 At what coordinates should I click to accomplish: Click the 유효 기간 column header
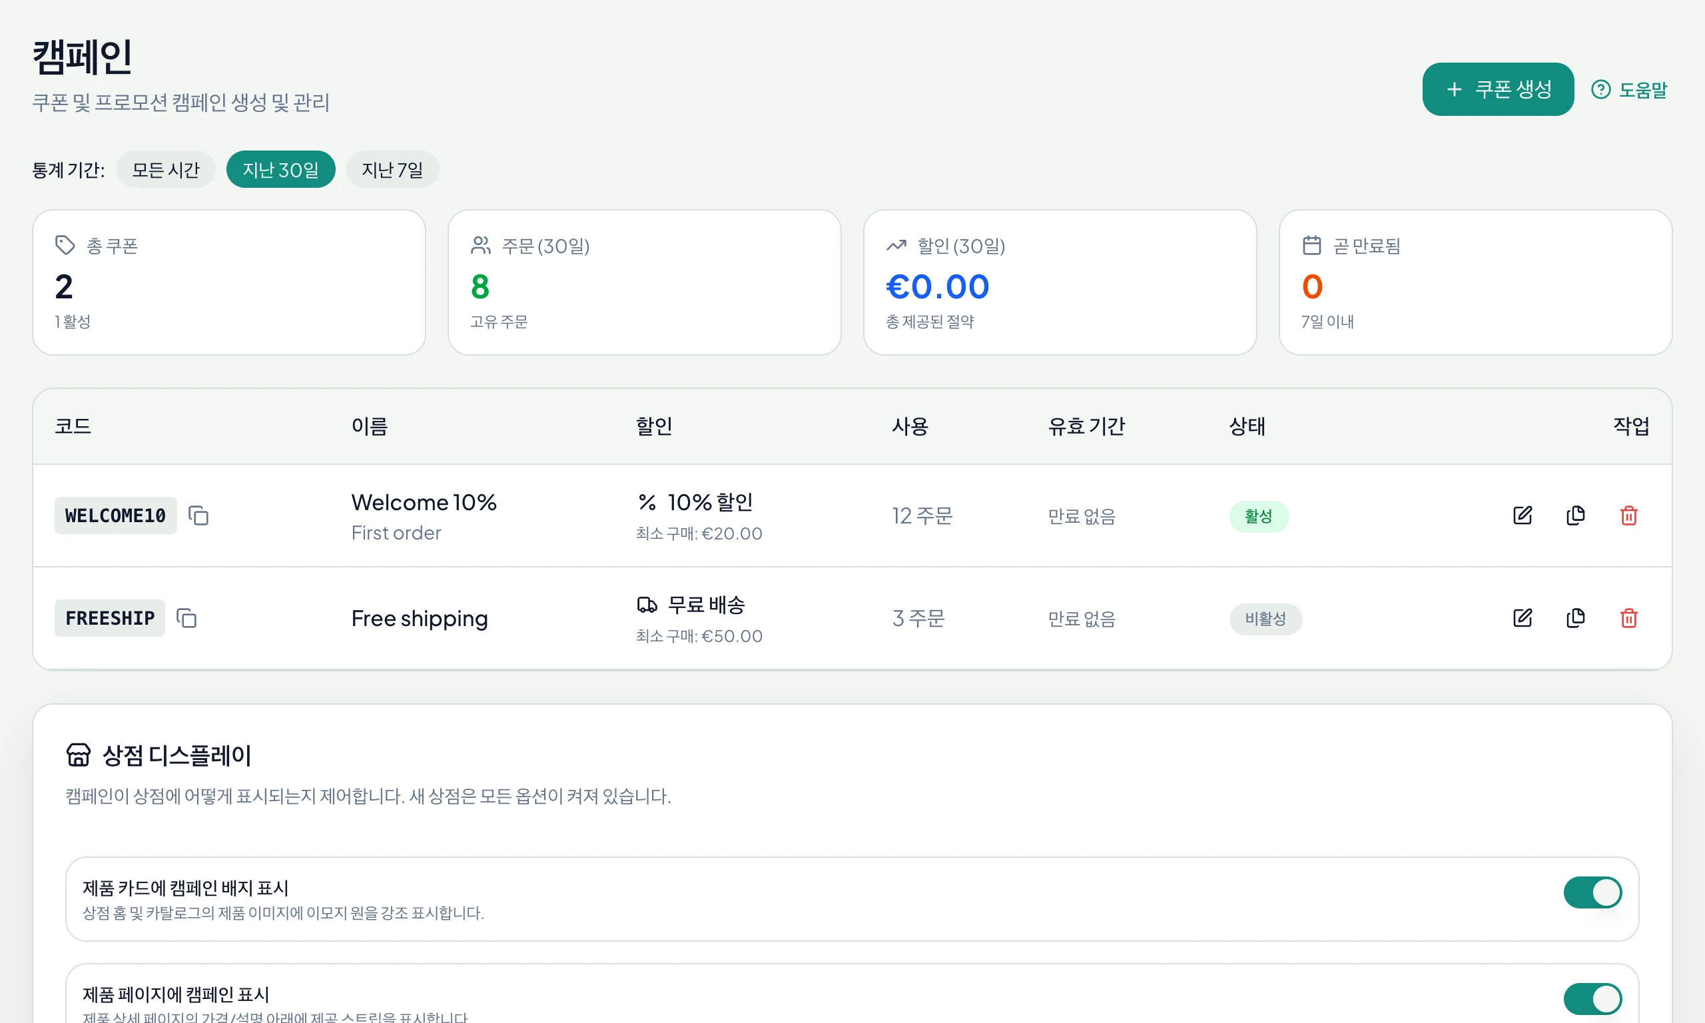[x=1086, y=426]
